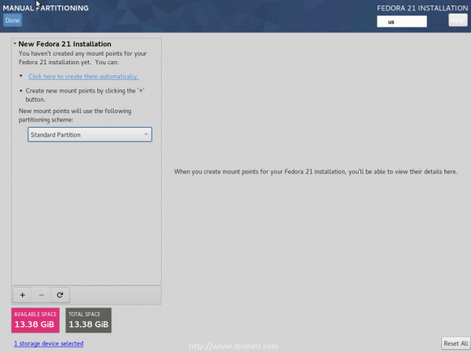
Task: Click the Reset All button
Action: [455, 344]
